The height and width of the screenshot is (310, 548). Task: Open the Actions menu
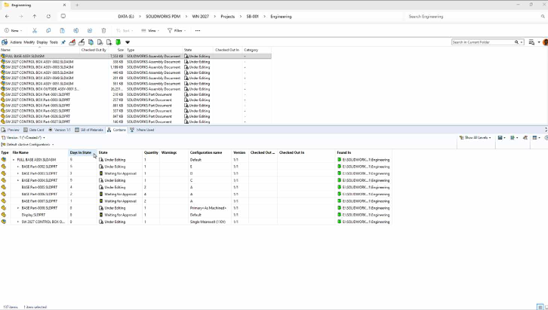(x=16, y=42)
